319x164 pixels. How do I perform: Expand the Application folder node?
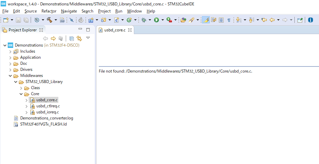click(10, 58)
